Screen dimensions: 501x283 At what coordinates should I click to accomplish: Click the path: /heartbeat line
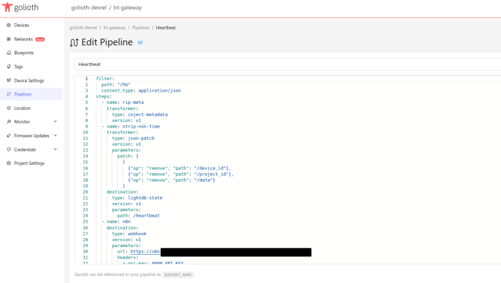coord(138,216)
